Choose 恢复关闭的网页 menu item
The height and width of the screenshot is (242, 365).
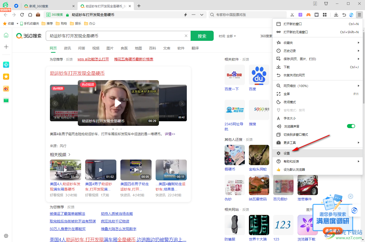(318, 75)
